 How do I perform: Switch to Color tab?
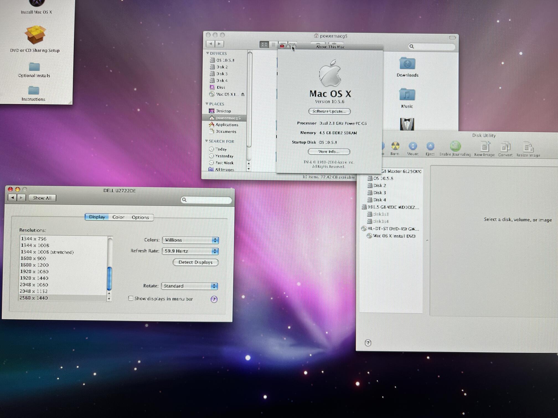[x=118, y=217]
